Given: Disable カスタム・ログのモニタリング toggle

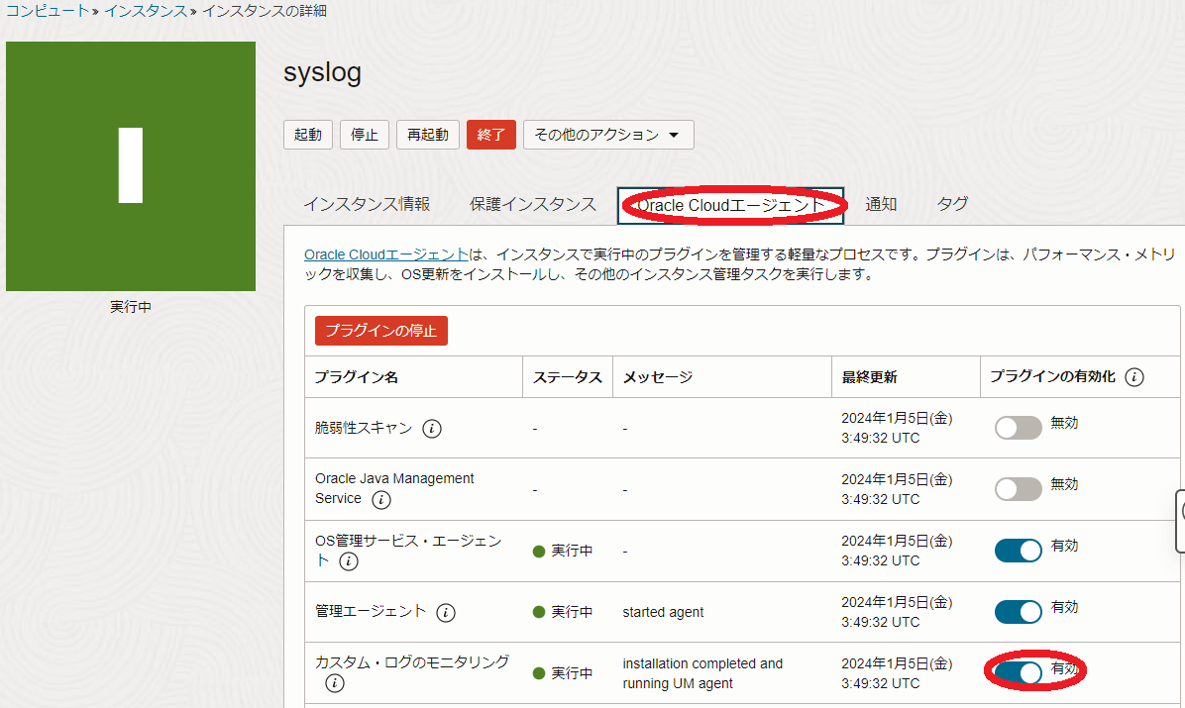Looking at the screenshot, I should (x=1019, y=673).
